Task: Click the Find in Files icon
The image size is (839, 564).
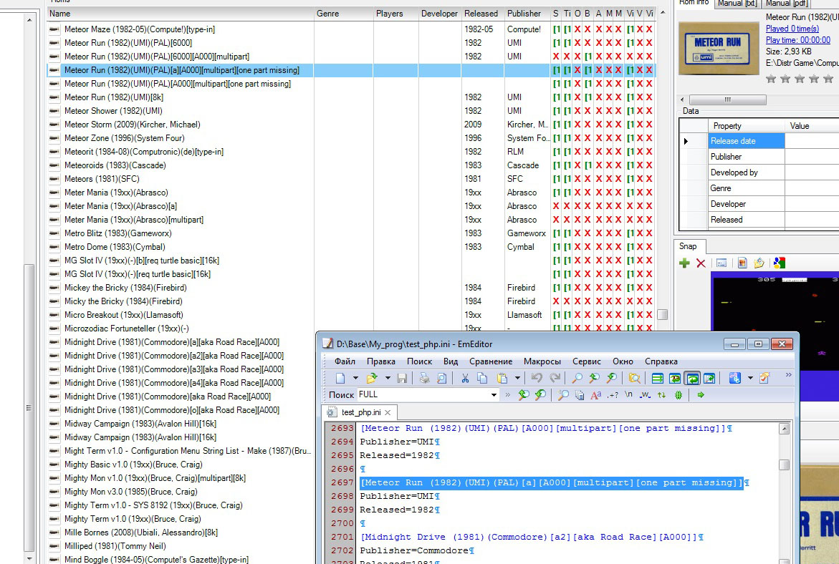Action: tap(634, 379)
